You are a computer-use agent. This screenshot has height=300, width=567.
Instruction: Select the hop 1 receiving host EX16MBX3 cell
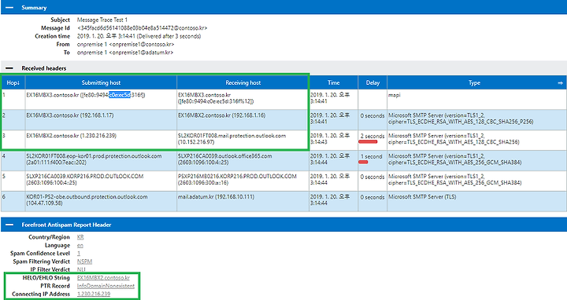point(243,100)
